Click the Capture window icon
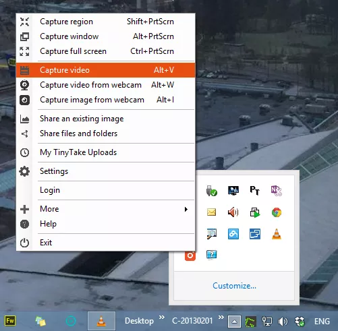The width and height of the screenshot is (338, 331). tap(24, 36)
